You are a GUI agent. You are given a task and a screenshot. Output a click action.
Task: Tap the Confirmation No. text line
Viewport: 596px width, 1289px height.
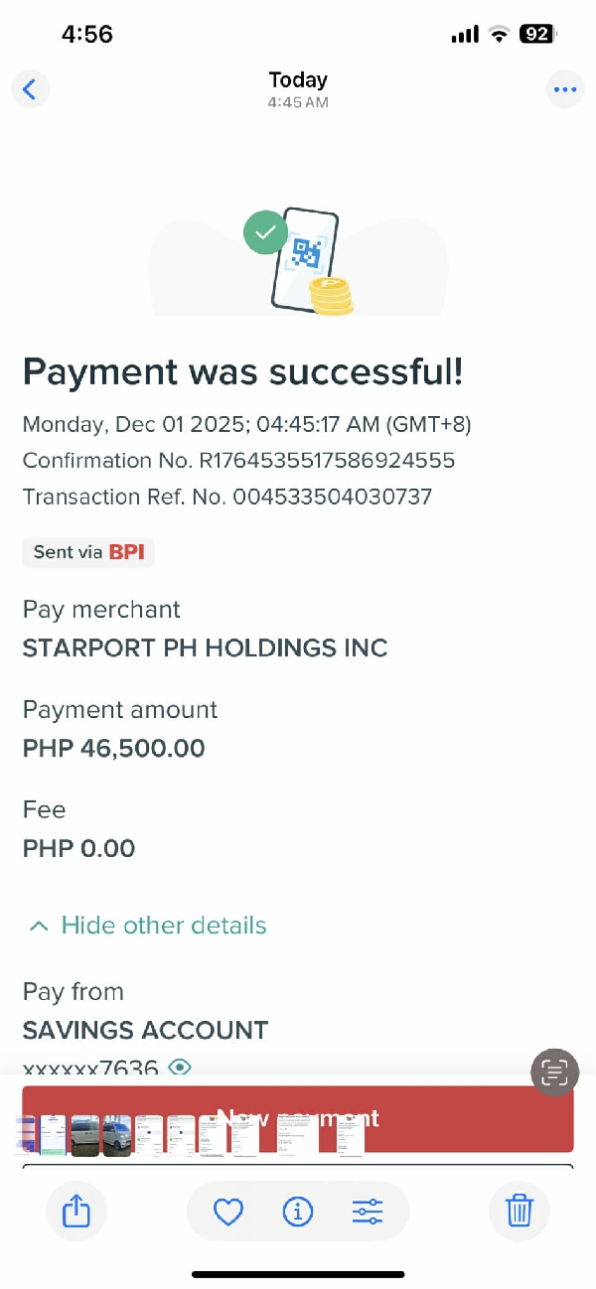[x=238, y=461]
